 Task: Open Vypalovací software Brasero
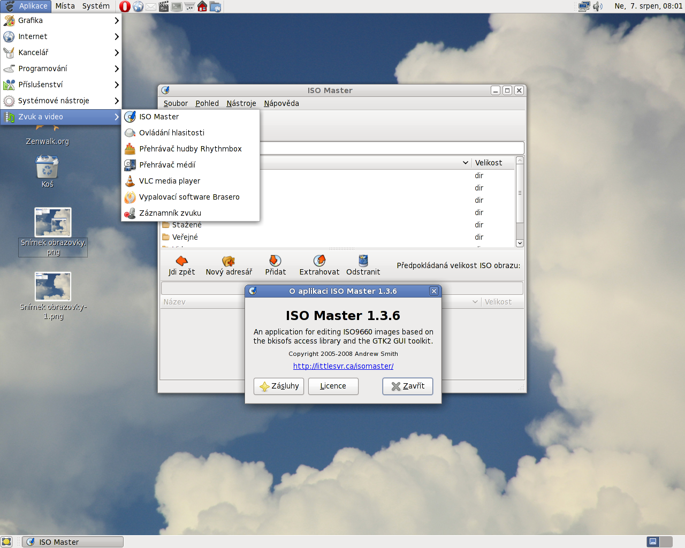point(191,197)
